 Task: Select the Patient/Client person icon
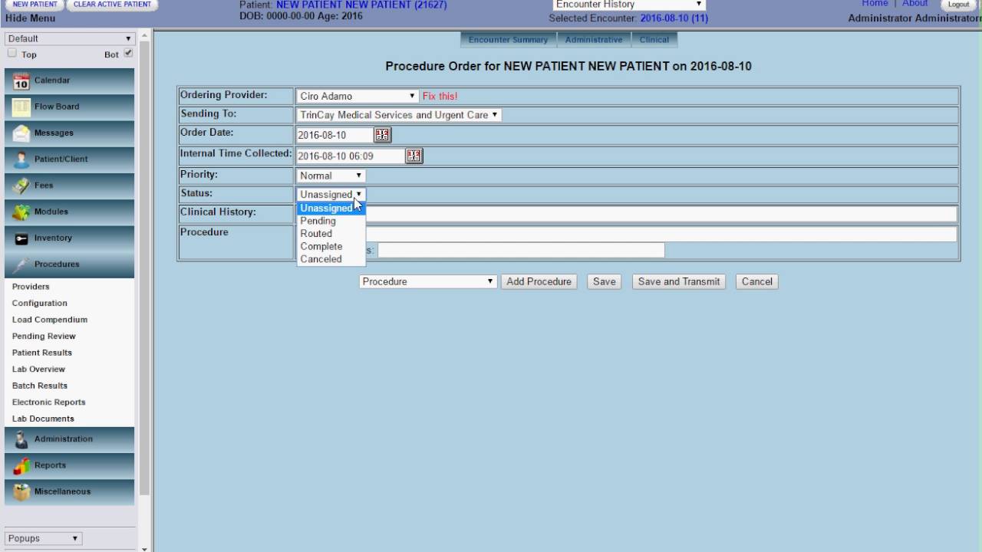(x=21, y=159)
